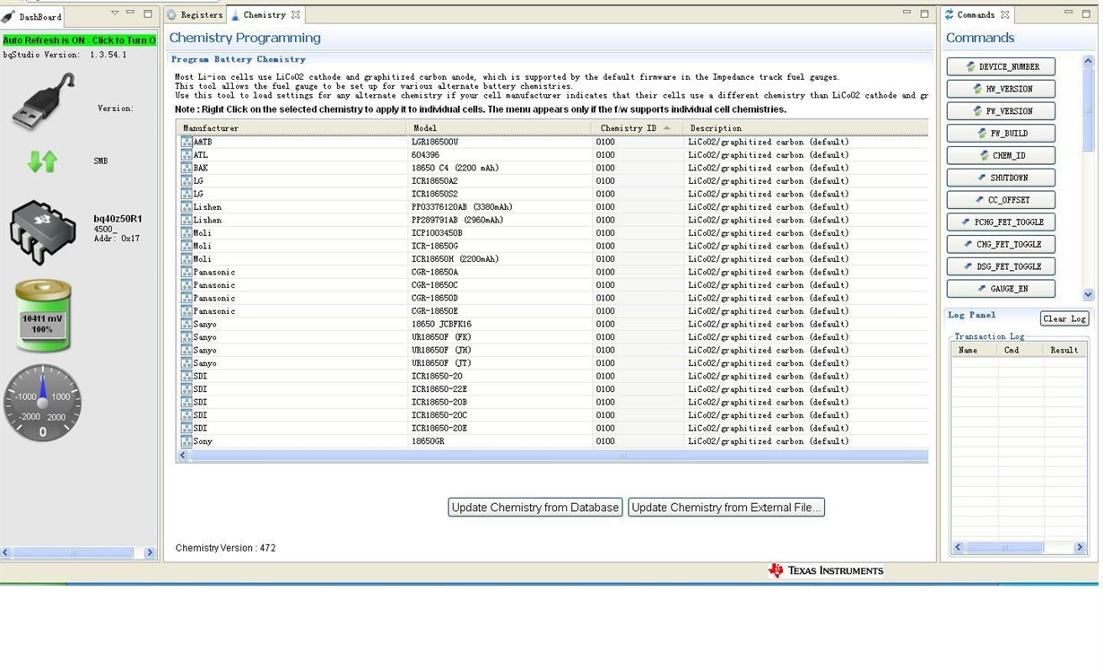Send the SHUTDOWN command
The width and height of the screenshot is (1103, 669).
tap(1001, 178)
